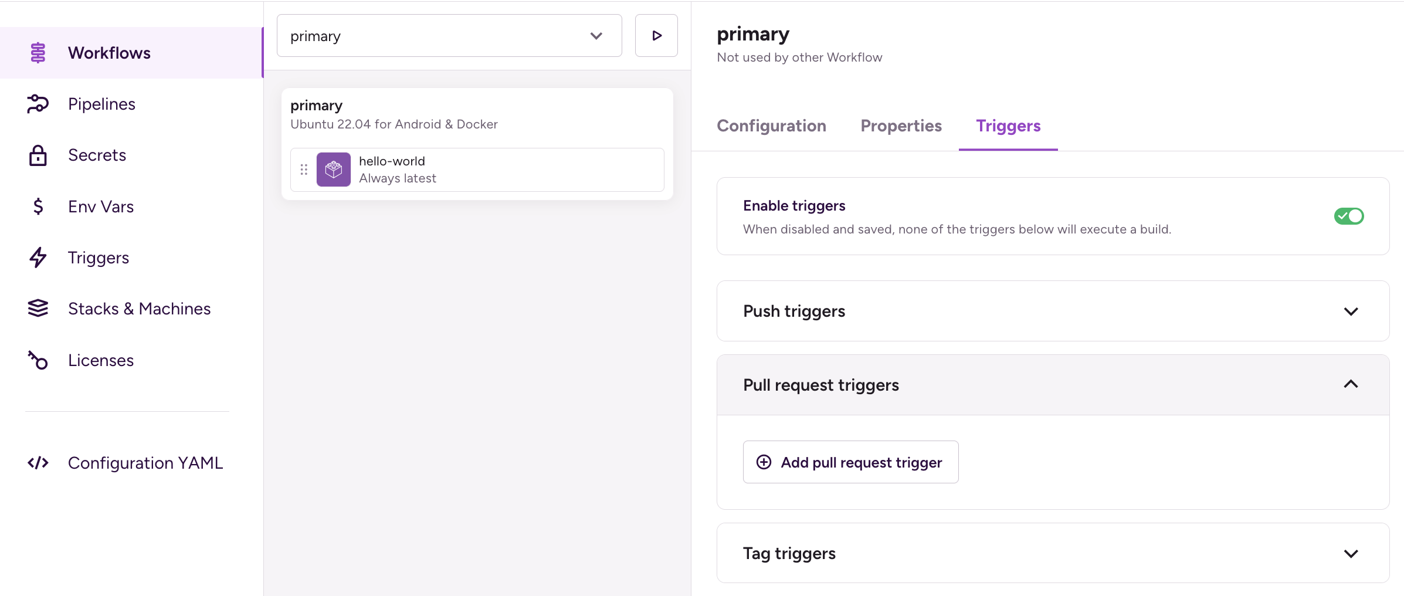Open Stacks & Machines in sidebar
The image size is (1404, 596).
[x=131, y=309]
